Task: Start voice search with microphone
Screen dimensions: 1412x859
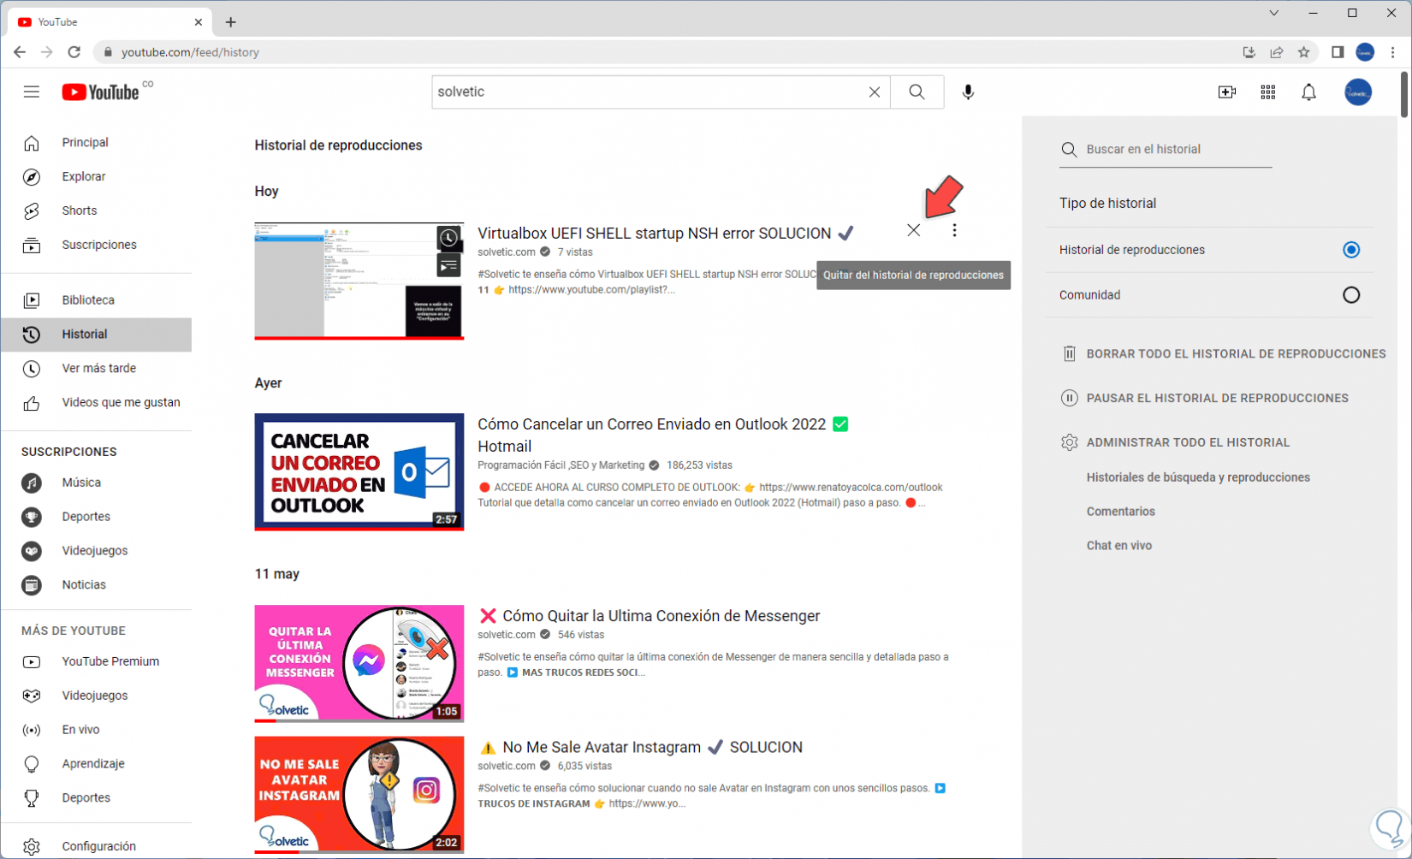Action: coord(968,92)
